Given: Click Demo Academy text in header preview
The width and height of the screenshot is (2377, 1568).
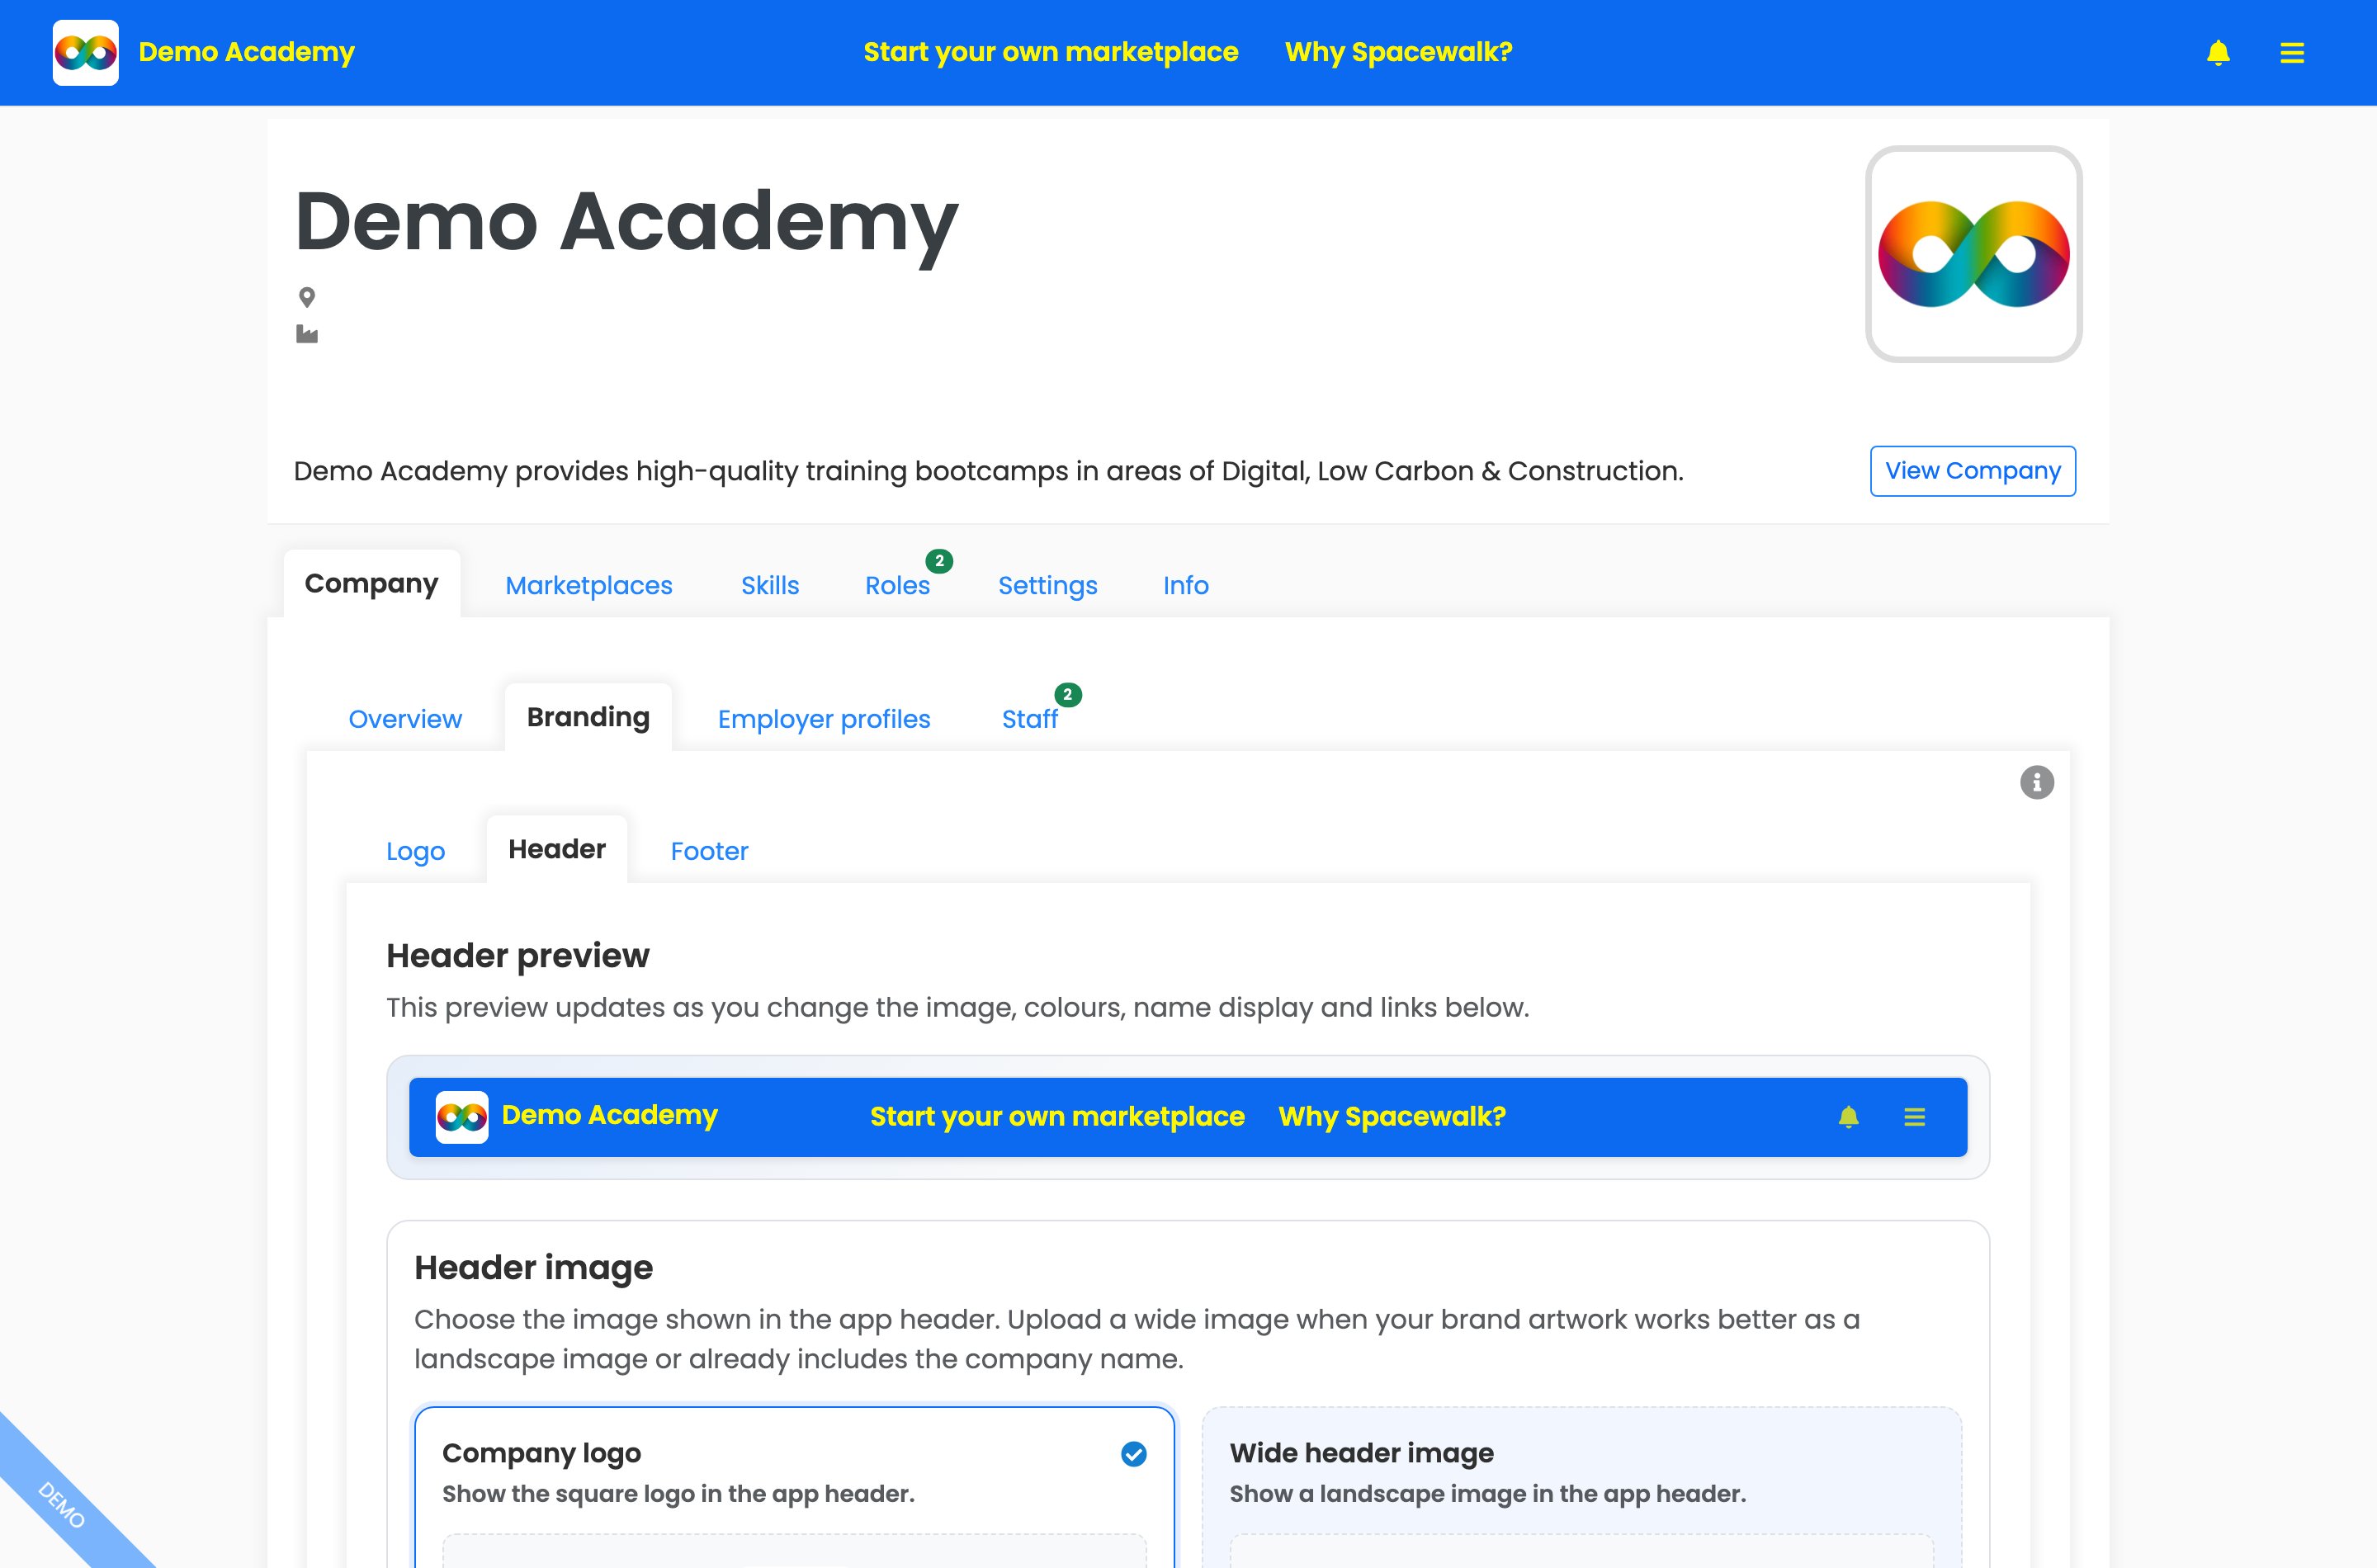Looking at the screenshot, I should tap(609, 1115).
